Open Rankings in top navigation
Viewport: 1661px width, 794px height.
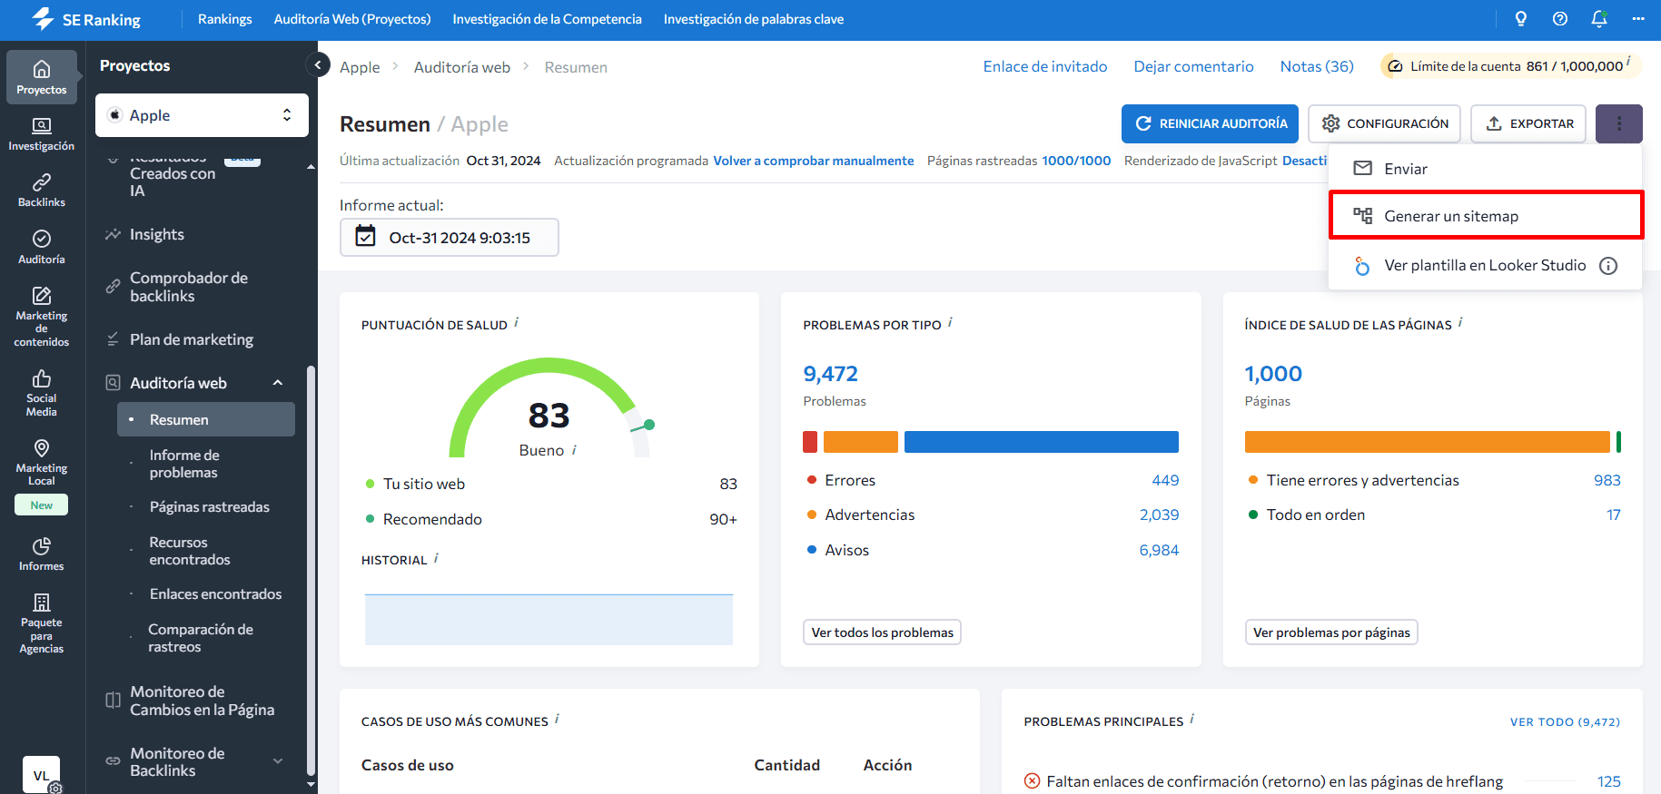(x=225, y=19)
